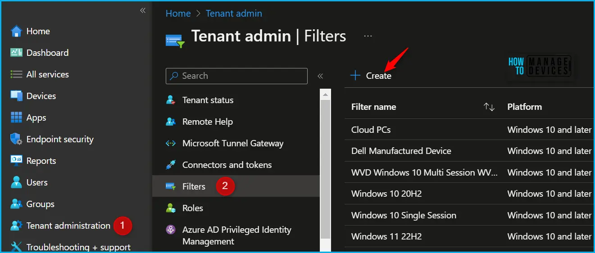This screenshot has height=253, width=595.
Task: Open the ellipsis more options menu
Action: [x=368, y=36]
